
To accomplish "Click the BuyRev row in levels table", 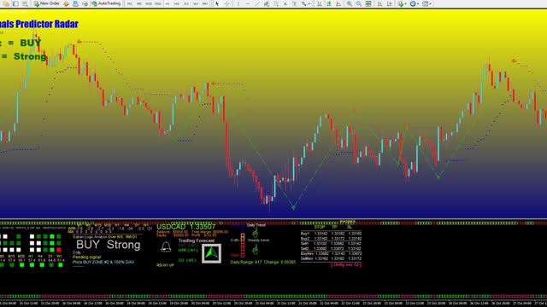I will click(331, 254).
